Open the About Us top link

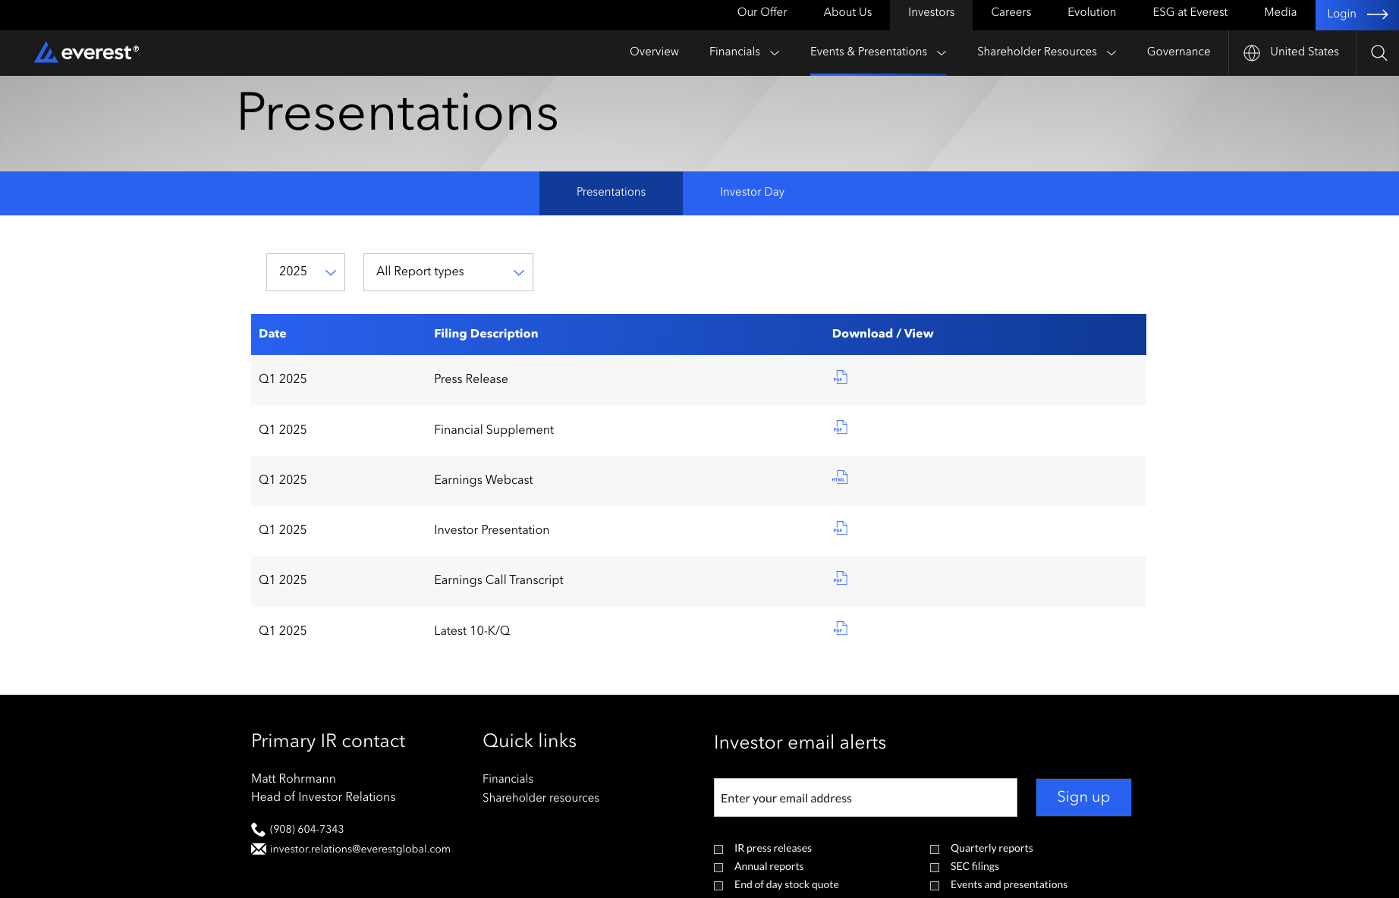(847, 12)
